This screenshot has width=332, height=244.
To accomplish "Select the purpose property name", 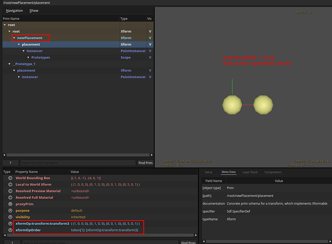I will click(23, 211).
